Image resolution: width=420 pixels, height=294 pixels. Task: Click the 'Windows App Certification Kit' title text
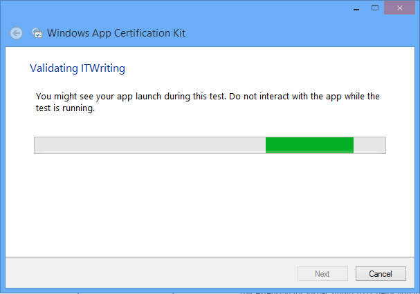coord(116,33)
